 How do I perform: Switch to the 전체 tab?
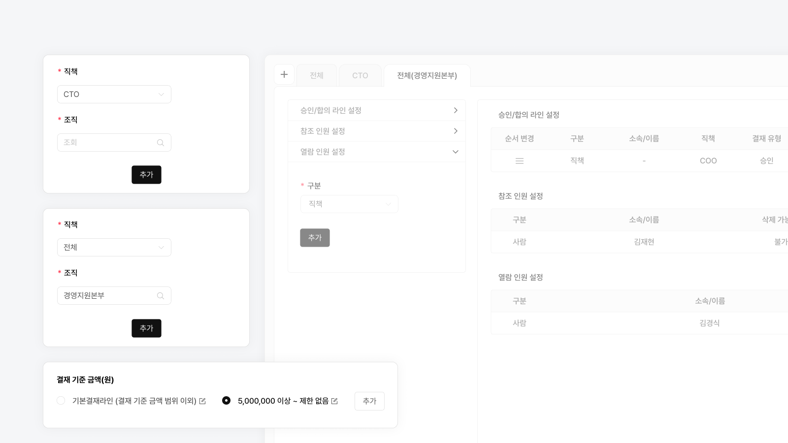pos(317,75)
